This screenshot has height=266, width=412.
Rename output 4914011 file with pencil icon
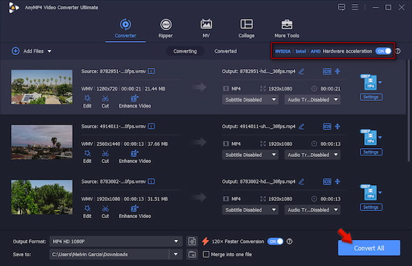pyautogui.click(x=301, y=126)
